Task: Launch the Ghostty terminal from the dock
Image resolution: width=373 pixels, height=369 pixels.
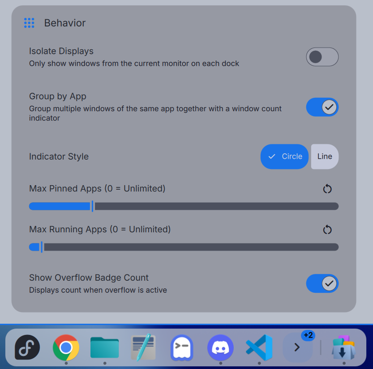Action: coord(181,347)
